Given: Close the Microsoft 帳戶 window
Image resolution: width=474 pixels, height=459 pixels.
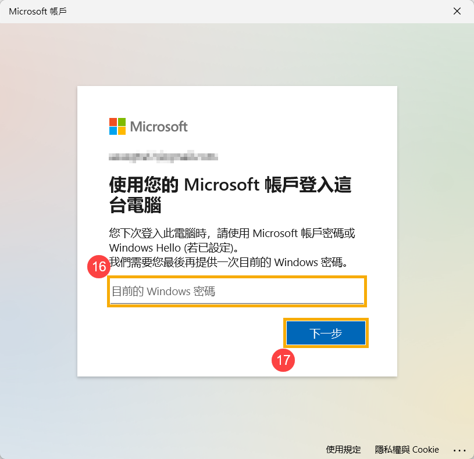Looking at the screenshot, I should pos(457,11).
